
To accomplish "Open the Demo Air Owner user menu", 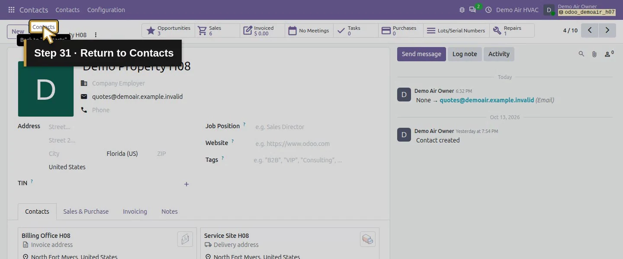I will click(579, 10).
